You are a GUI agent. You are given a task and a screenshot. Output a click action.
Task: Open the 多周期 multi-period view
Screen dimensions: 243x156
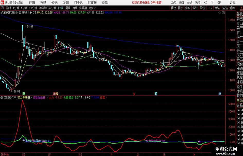(x=83, y=8)
